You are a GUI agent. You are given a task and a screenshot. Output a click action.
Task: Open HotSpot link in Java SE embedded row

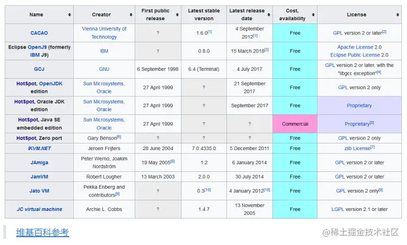28,119
